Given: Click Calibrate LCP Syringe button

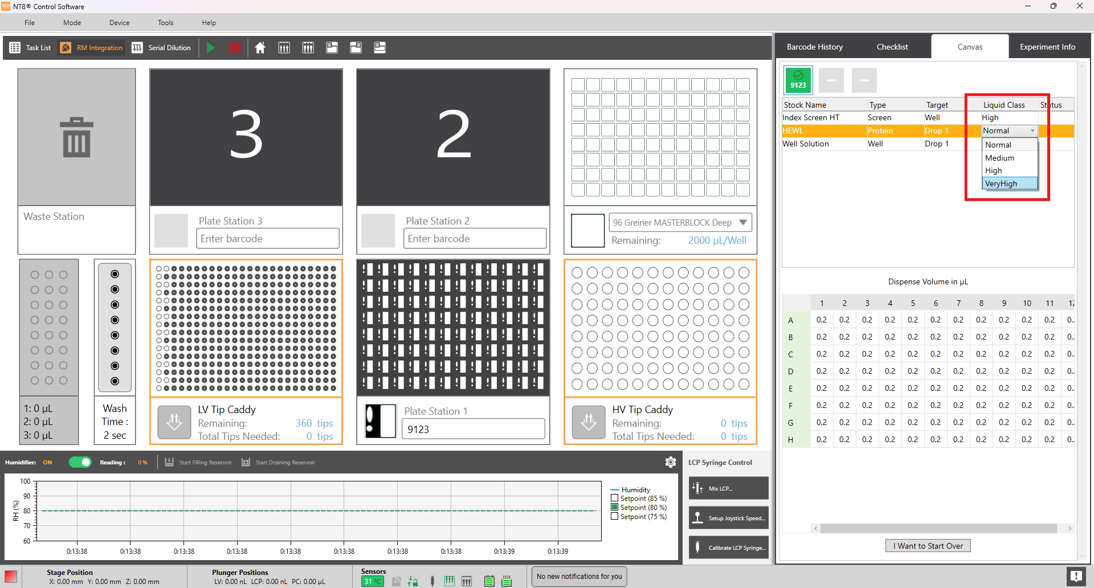Looking at the screenshot, I should 728,548.
